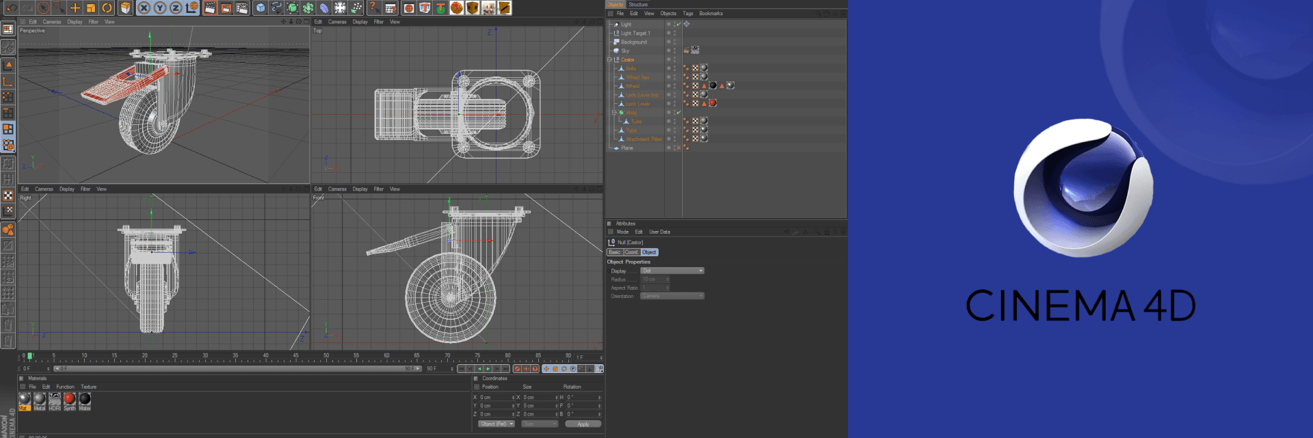Select the Sky object
This screenshot has height=438, width=1313.
[x=625, y=51]
